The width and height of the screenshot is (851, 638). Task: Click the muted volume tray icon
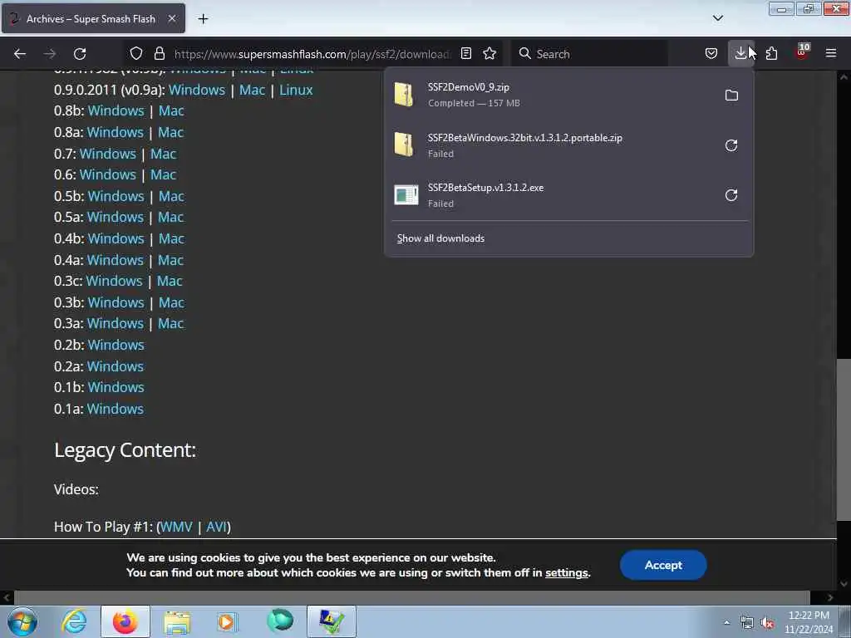pos(767,623)
